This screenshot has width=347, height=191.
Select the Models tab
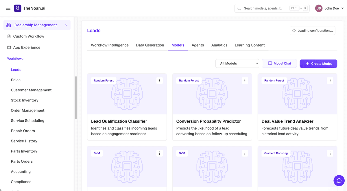pos(178,45)
